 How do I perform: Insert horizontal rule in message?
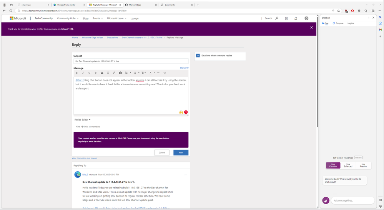(158, 73)
